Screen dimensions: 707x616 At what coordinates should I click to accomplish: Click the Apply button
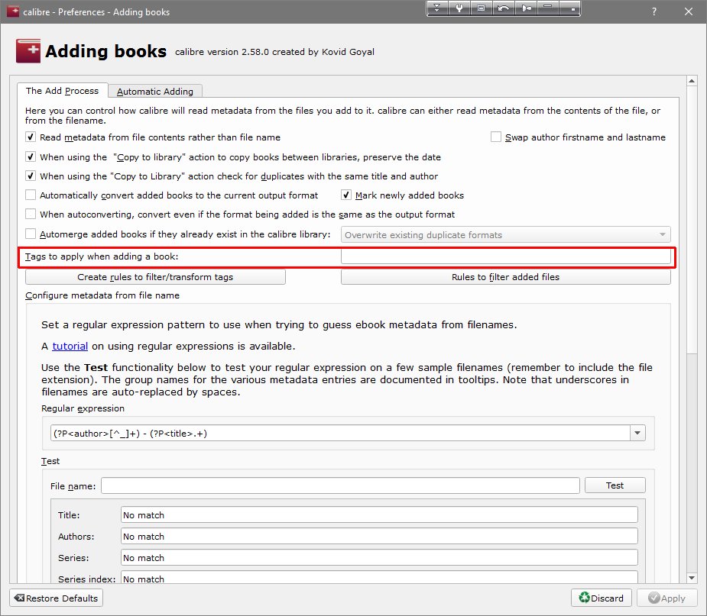tap(666, 598)
